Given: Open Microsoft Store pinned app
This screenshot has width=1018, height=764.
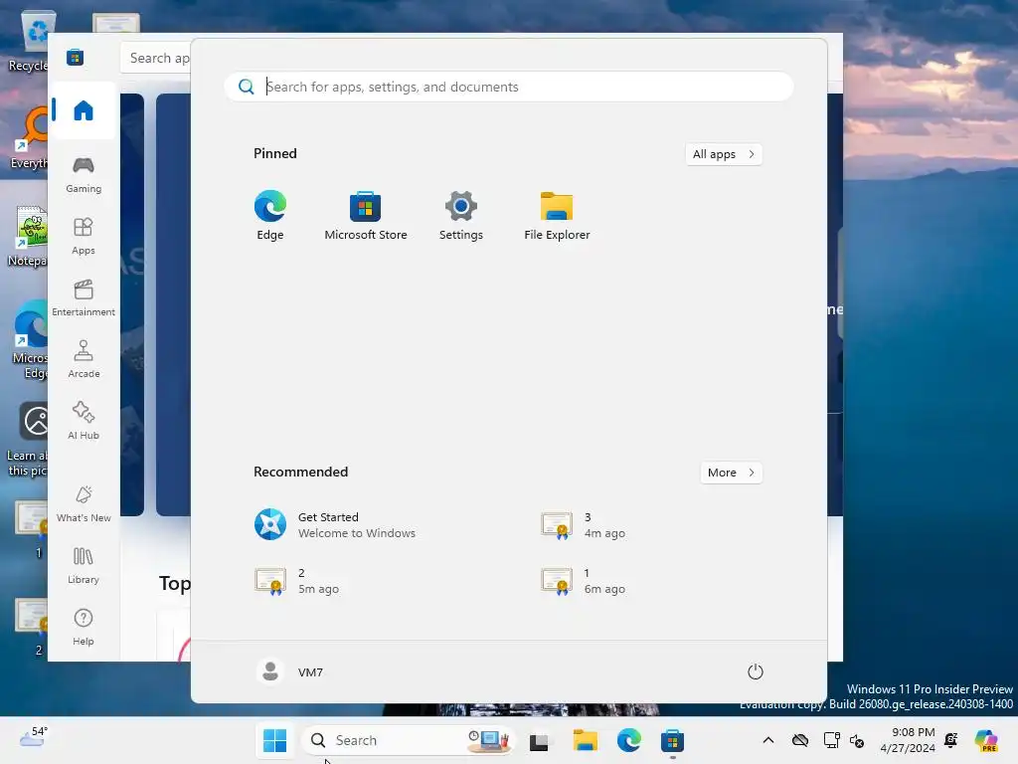Looking at the screenshot, I should [366, 216].
